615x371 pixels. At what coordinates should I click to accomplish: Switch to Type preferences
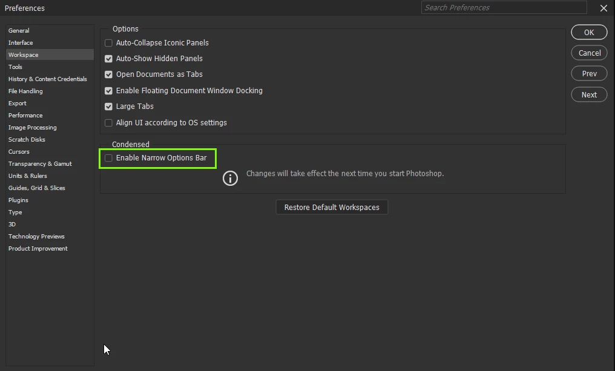50,212
